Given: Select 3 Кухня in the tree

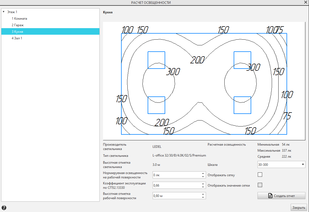Looking at the screenshot, I should [x=17, y=32].
